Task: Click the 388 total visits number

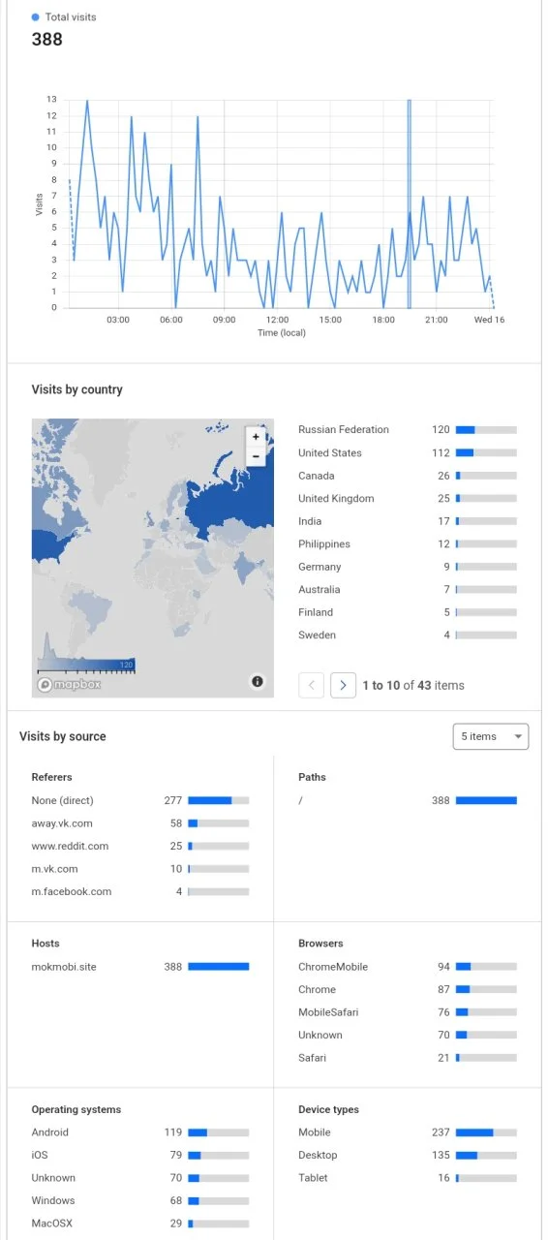Action: coord(46,39)
